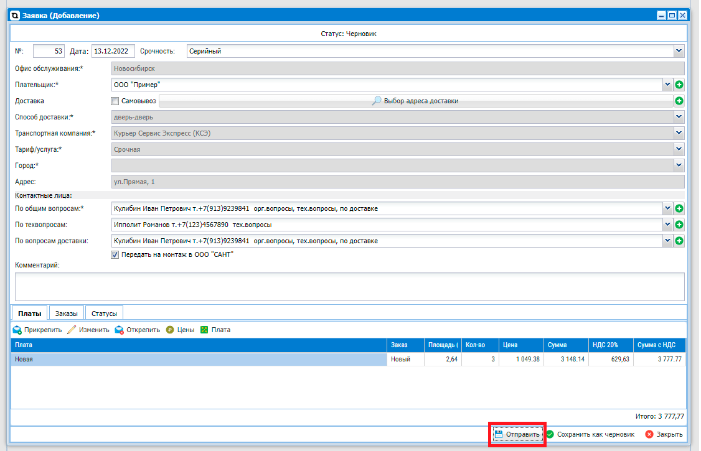Uncheck Передать на монтаж в ООО САНТ
The width and height of the screenshot is (701, 451).
tap(115, 254)
